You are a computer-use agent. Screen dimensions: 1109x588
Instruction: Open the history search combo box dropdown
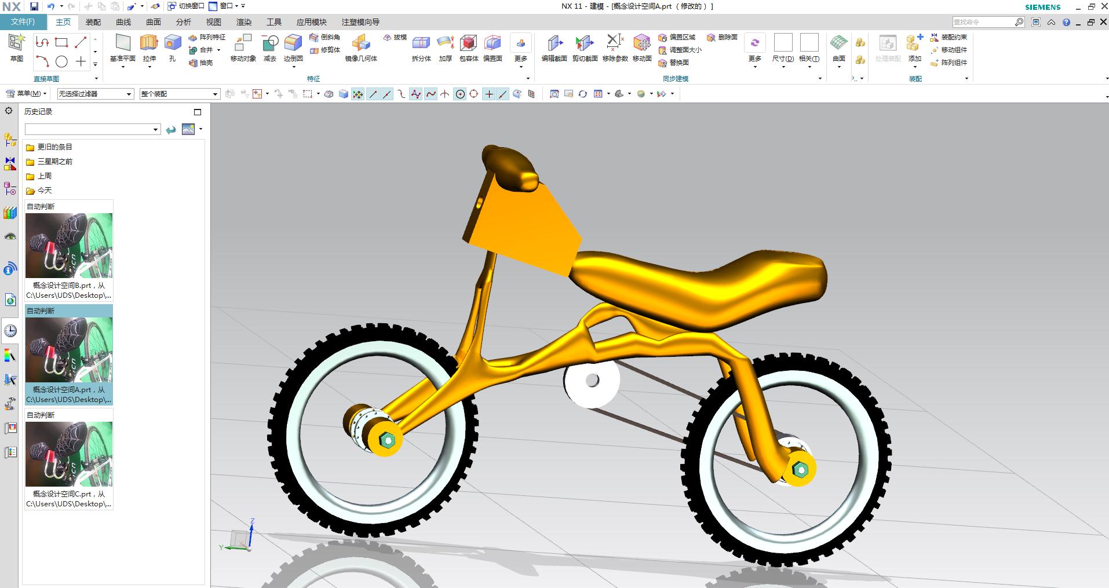[x=156, y=129]
